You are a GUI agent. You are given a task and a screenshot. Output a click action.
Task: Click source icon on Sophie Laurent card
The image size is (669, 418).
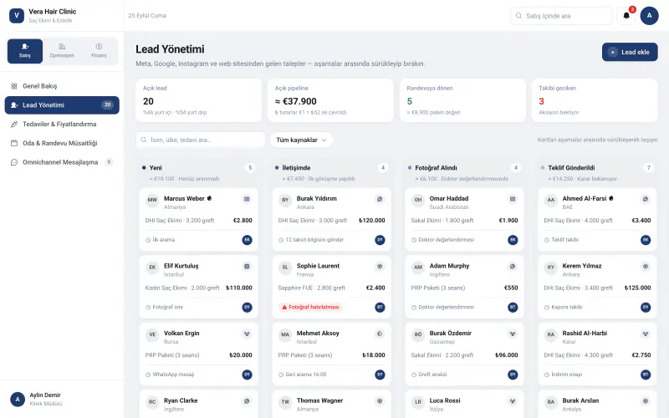pyautogui.click(x=380, y=267)
